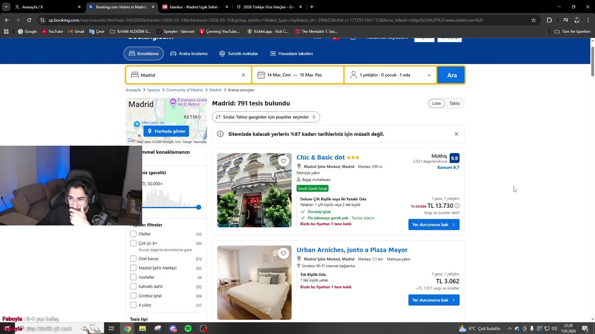Open the YouTube bookmark
The width and height of the screenshot is (595, 334).
(x=52, y=32)
